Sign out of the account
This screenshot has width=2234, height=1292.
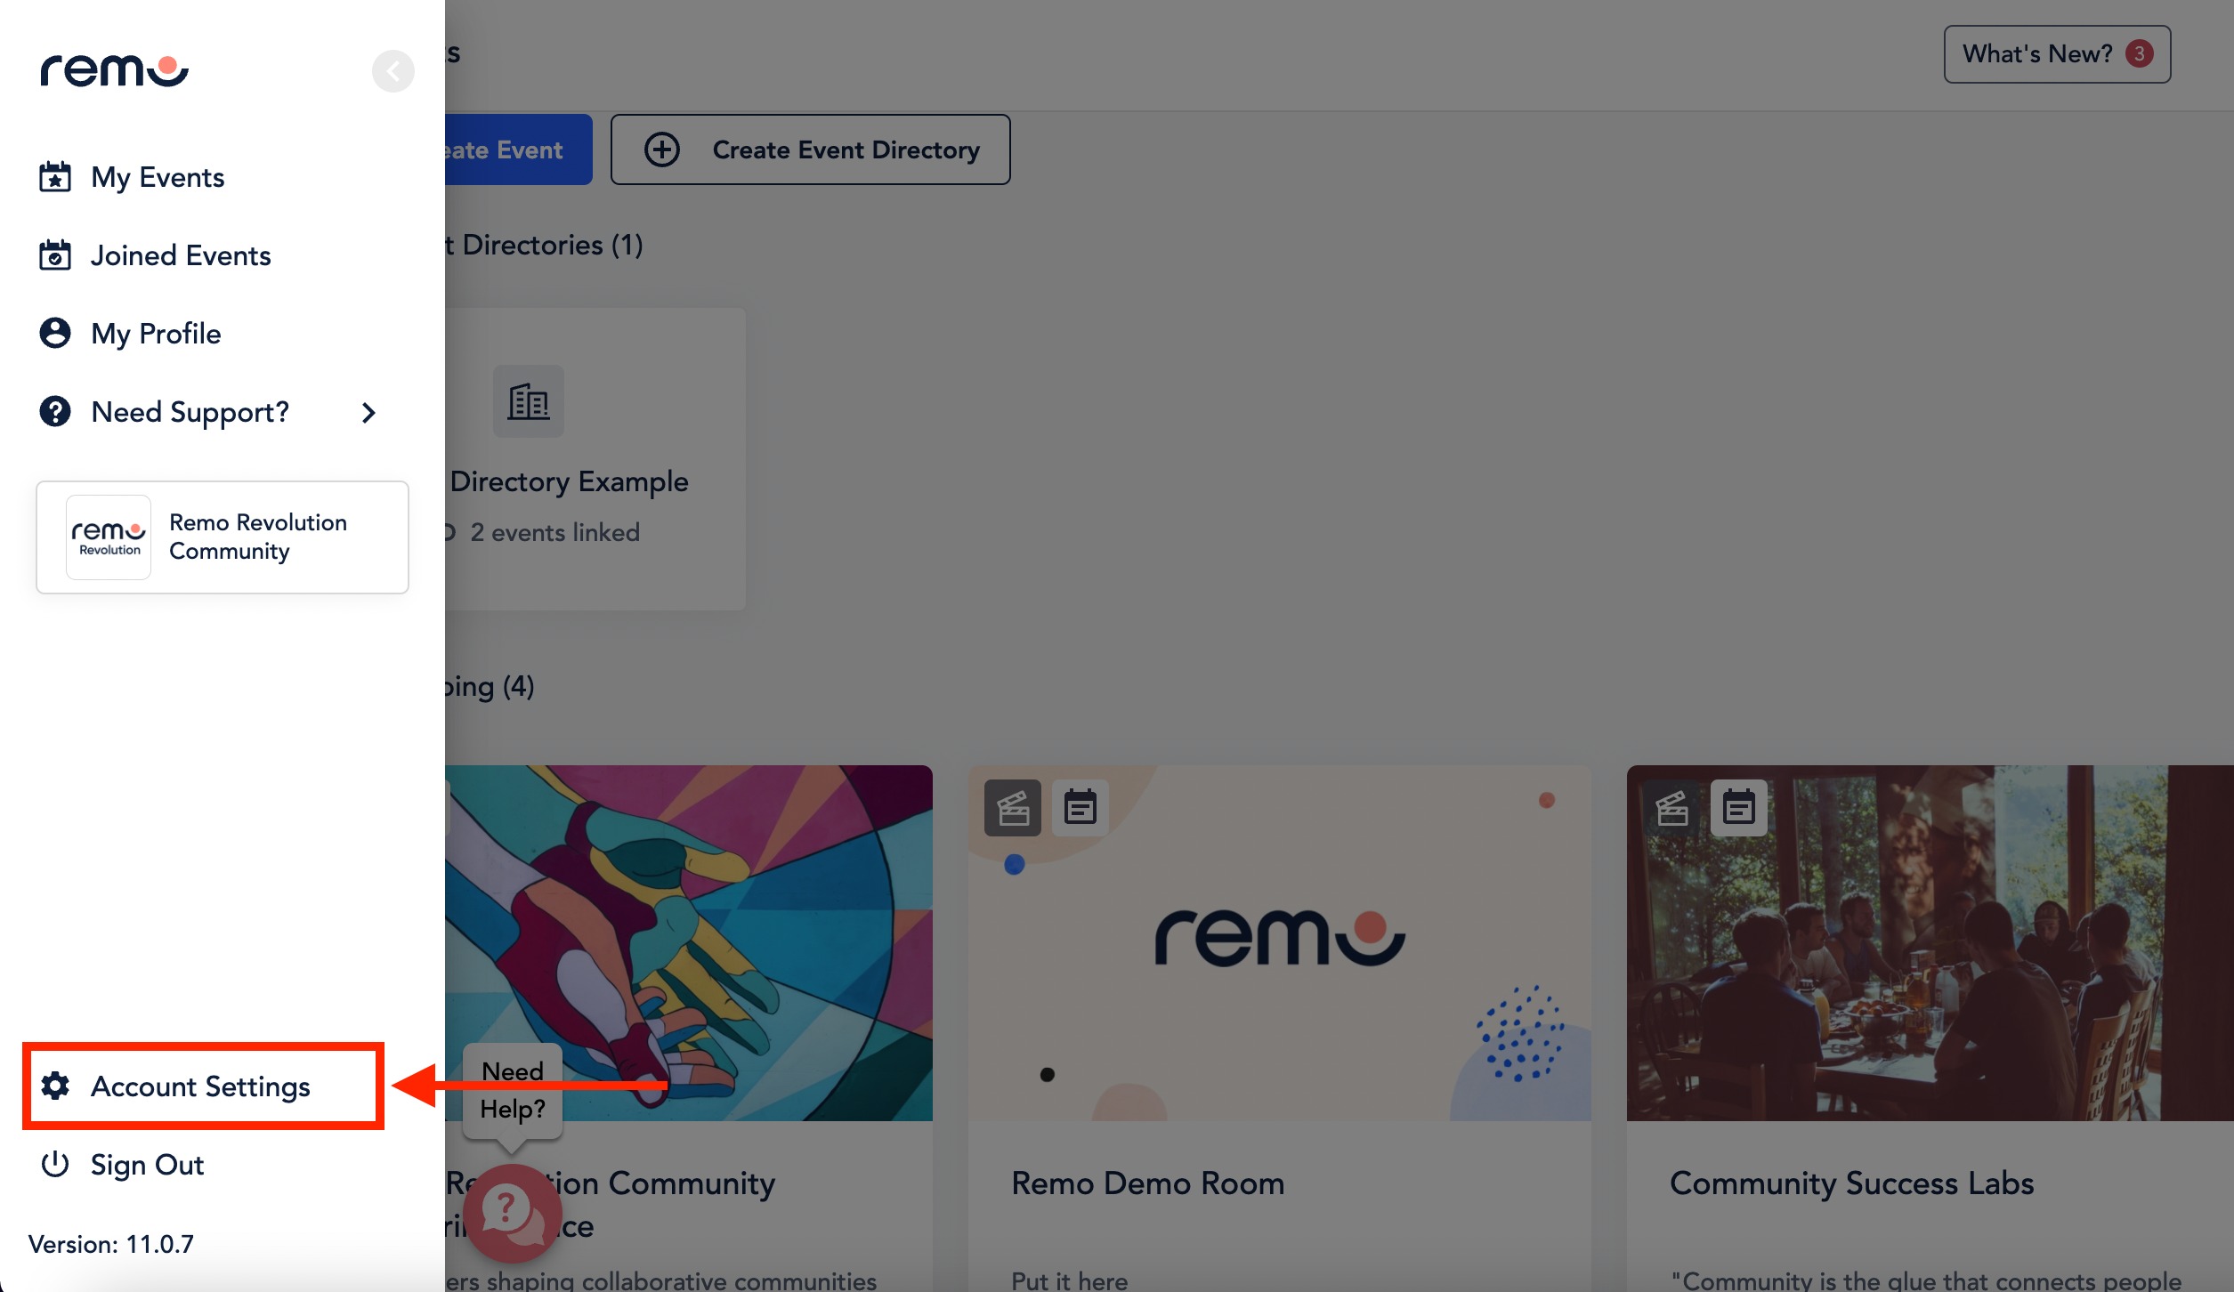coord(148,1165)
